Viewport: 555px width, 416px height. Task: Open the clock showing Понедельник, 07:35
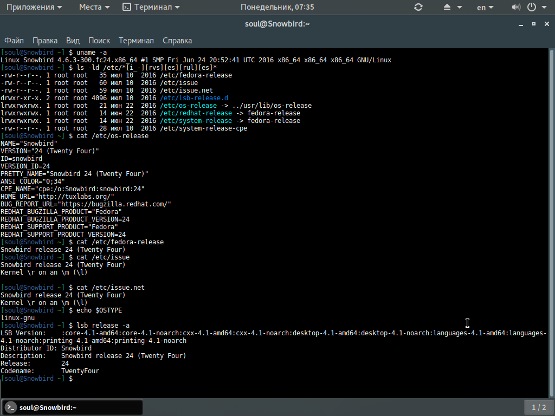coord(277,7)
